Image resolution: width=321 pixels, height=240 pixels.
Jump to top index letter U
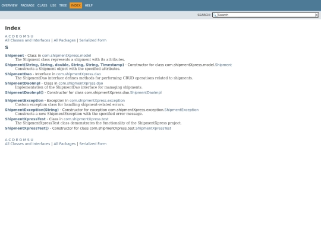pos(32,36)
